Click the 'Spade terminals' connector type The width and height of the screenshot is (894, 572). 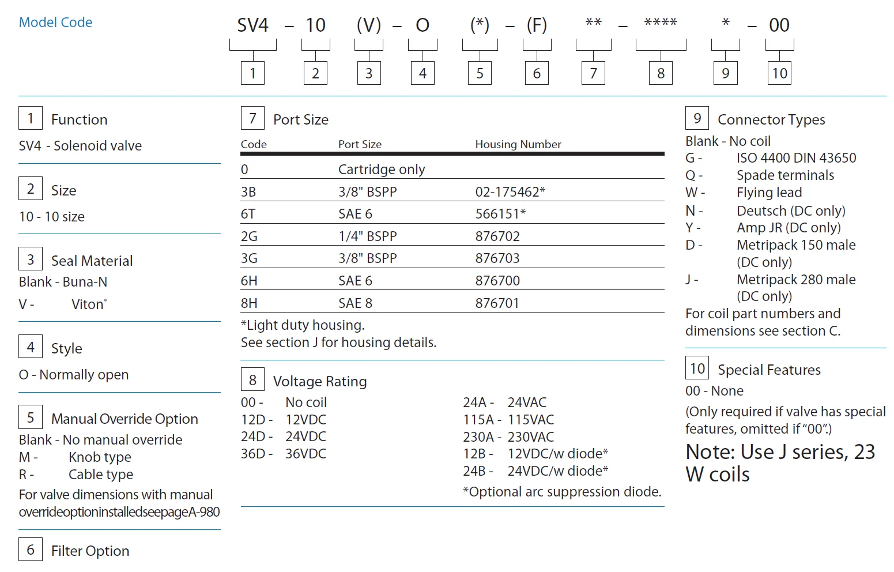(784, 175)
